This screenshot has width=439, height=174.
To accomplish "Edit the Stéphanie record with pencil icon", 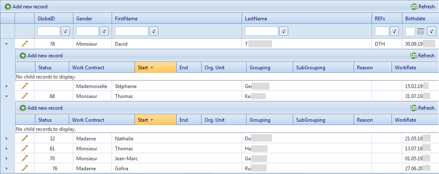I will (25, 86).
